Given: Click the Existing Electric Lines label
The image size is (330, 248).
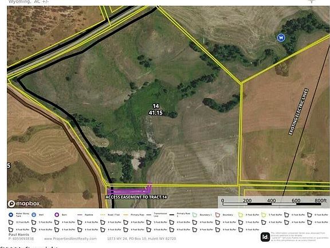Looking at the screenshot, I should pyautogui.click(x=298, y=111).
